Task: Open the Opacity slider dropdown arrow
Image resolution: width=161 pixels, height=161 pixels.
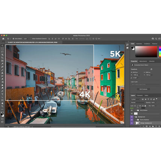Action: pos(156,103)
